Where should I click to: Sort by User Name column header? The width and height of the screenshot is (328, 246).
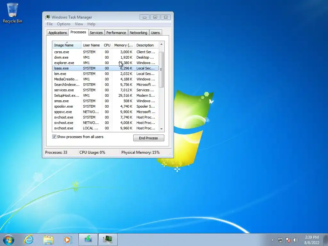[x=91, y=45]
